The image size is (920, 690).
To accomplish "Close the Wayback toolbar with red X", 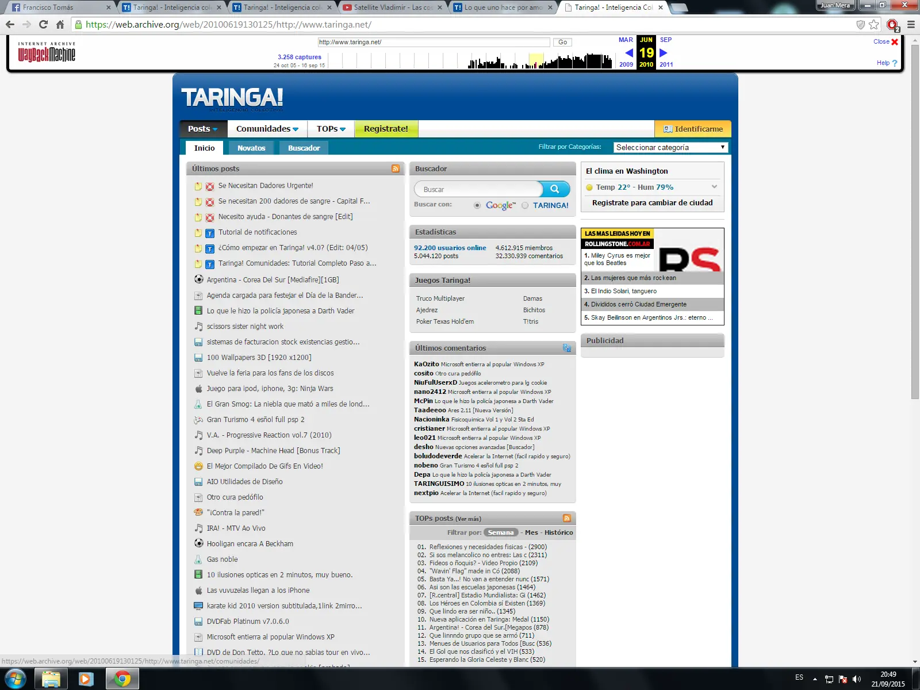I will (x=895, y=42).
